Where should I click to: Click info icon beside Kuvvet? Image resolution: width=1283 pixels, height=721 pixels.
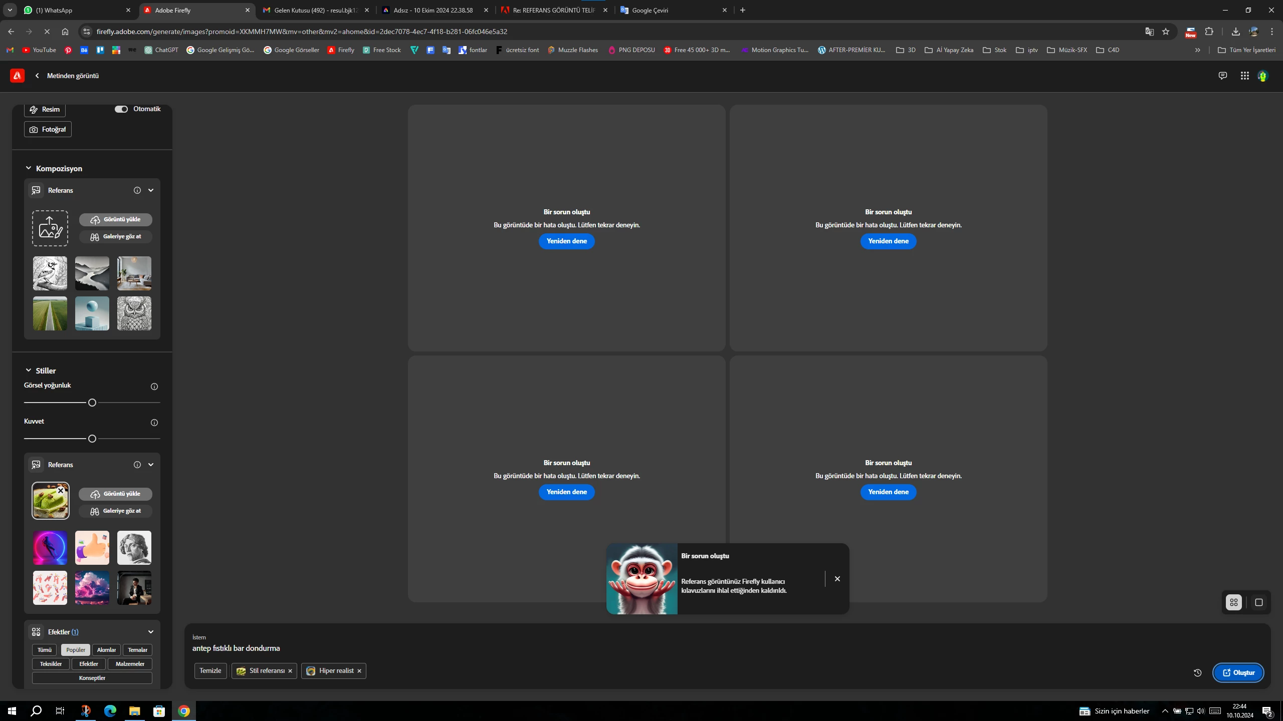point(154,423)
